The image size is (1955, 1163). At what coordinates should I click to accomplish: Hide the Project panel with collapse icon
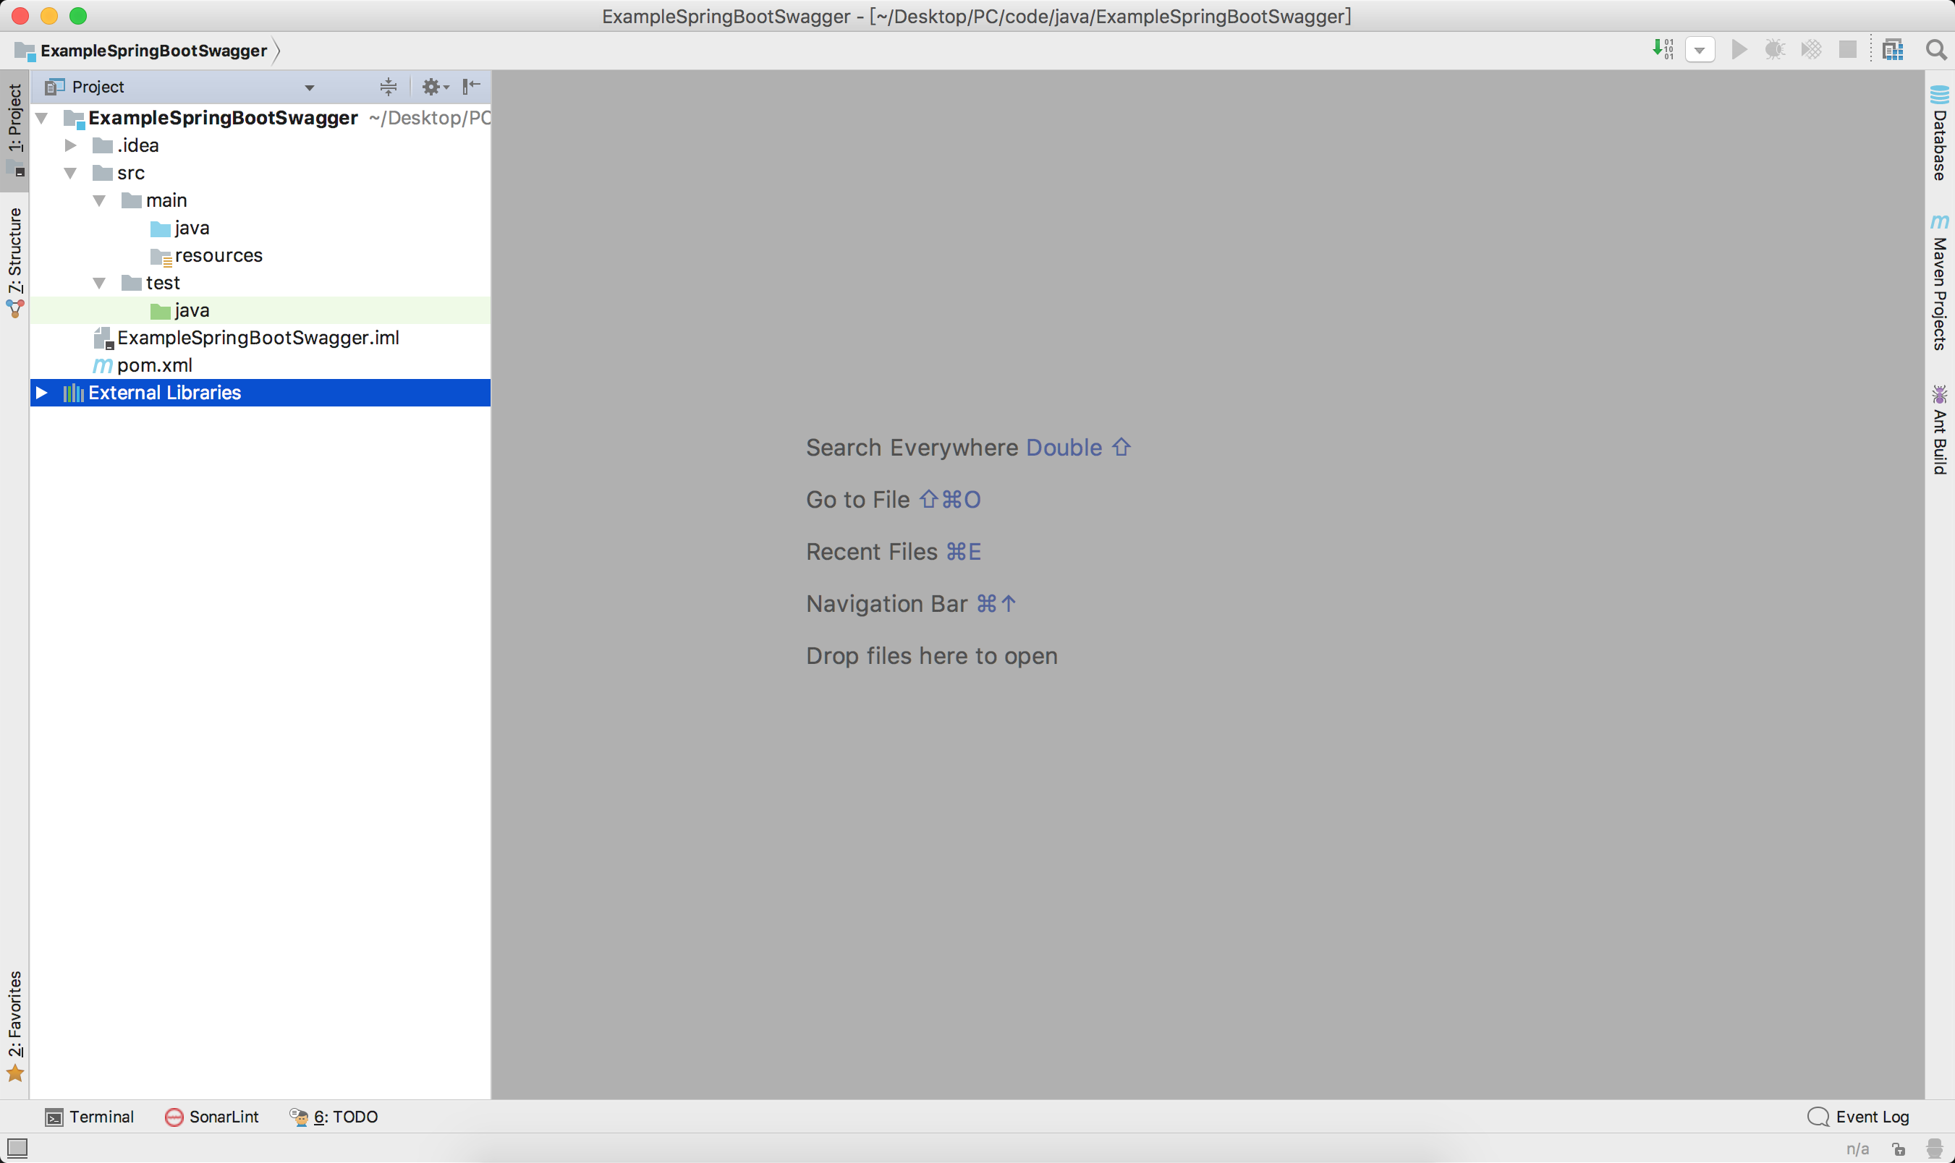click(x=471, y=86)
